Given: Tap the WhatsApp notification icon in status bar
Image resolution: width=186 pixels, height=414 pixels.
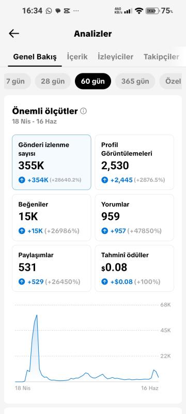Looking at the screenshot, I should 49,11.
